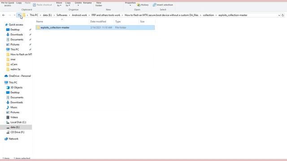The image size is (287, 161).
Task: Click Paste shortcut in Clipboard group
Action: (42, 5)
